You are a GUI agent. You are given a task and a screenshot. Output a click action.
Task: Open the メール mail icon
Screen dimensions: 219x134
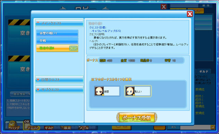click(x=83, y=128)
